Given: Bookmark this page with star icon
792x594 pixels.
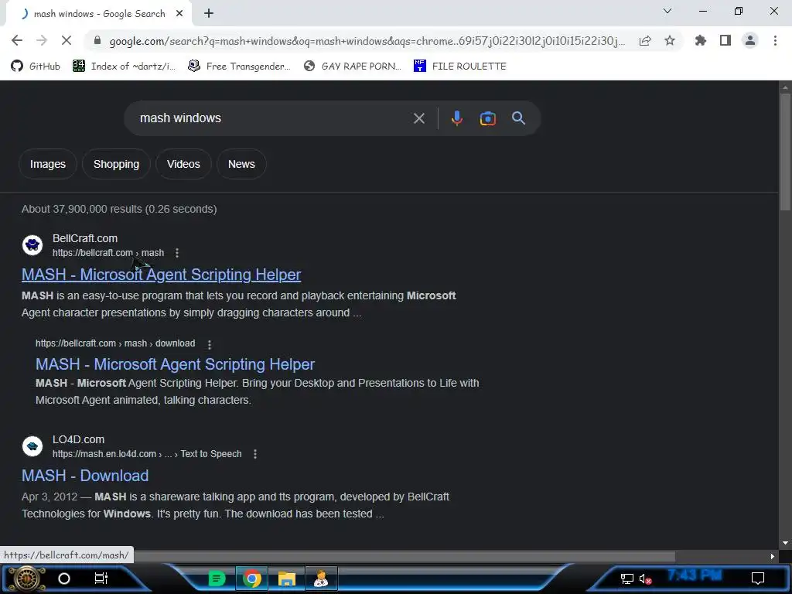Looking at the screenshot, I should click(x=670, y=41).
